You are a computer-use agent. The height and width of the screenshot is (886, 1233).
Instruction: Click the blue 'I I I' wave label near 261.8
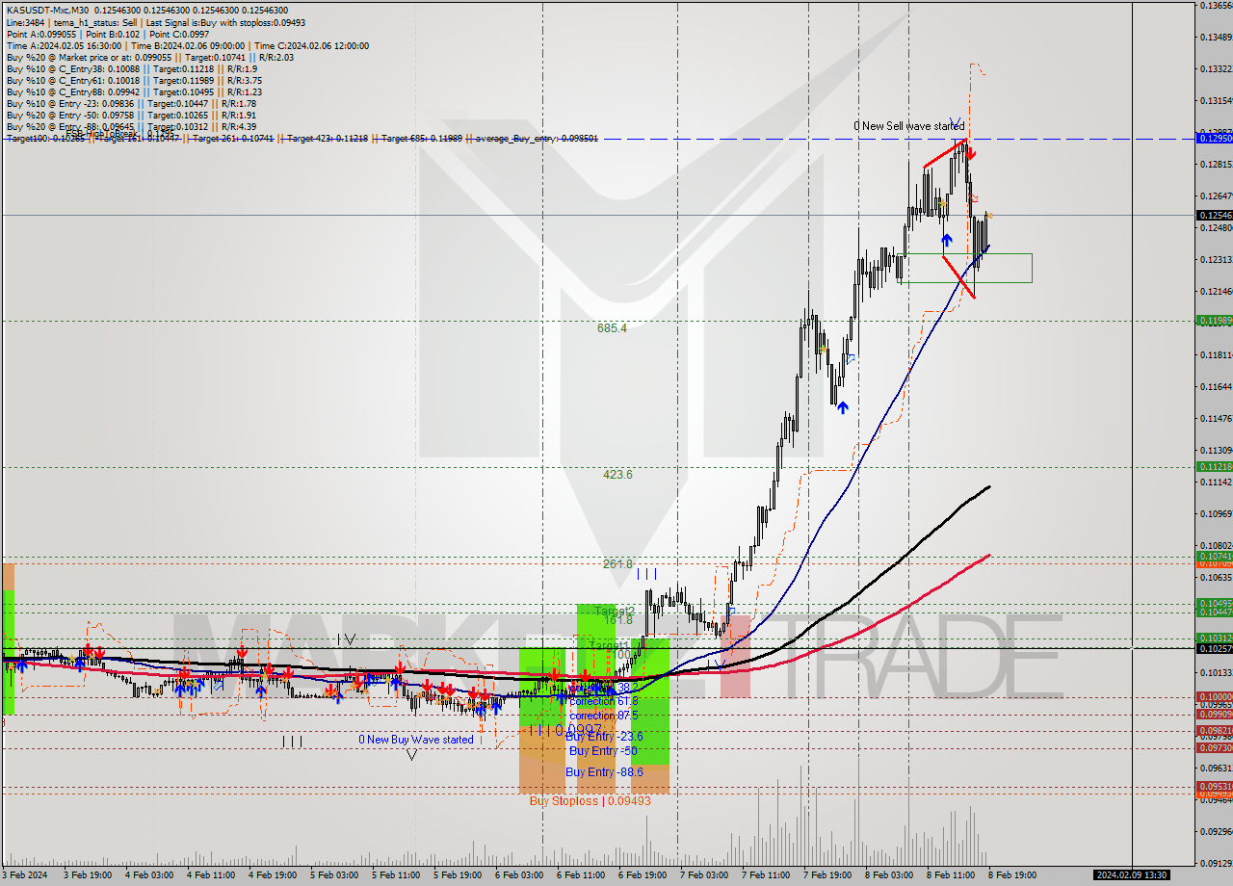click(645, 574)
